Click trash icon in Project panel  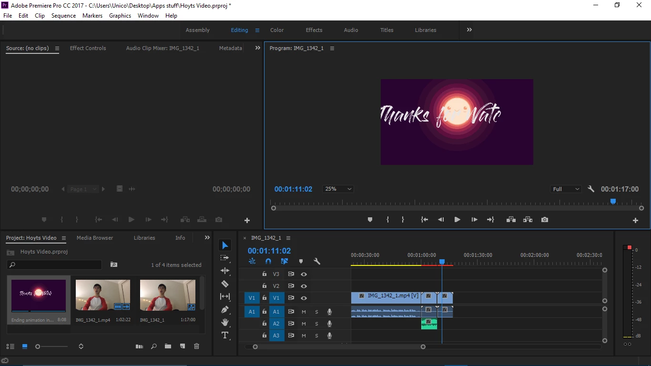click(x=197, y=346)
